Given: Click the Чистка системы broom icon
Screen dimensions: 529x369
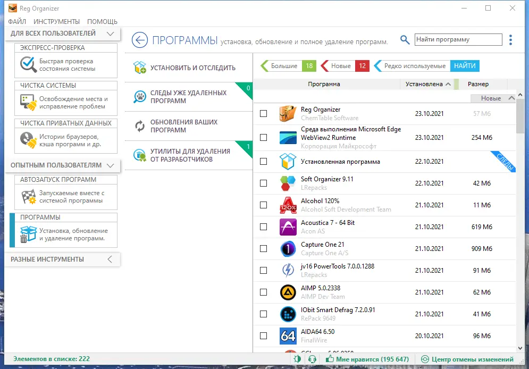Looking at the screenshot, I should [x=28, y=102].
